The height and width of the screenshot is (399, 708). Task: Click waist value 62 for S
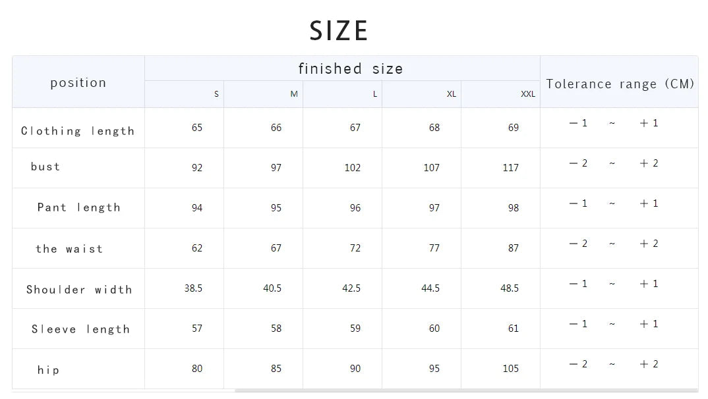coord(197,248)
